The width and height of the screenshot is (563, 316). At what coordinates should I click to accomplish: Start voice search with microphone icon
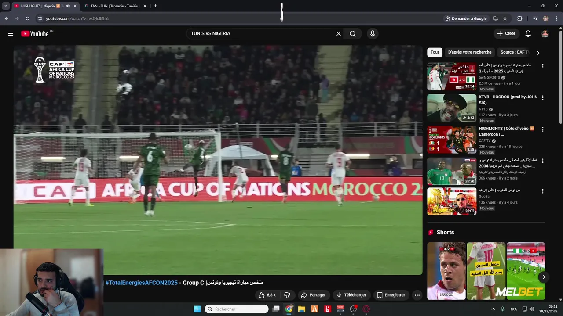pos(373,34)
